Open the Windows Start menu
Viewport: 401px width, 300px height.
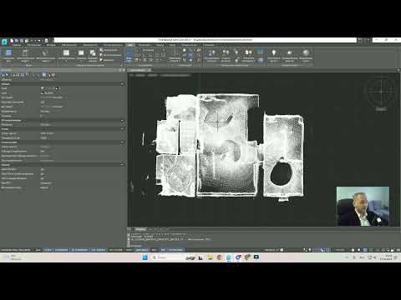tap(145, 257)
